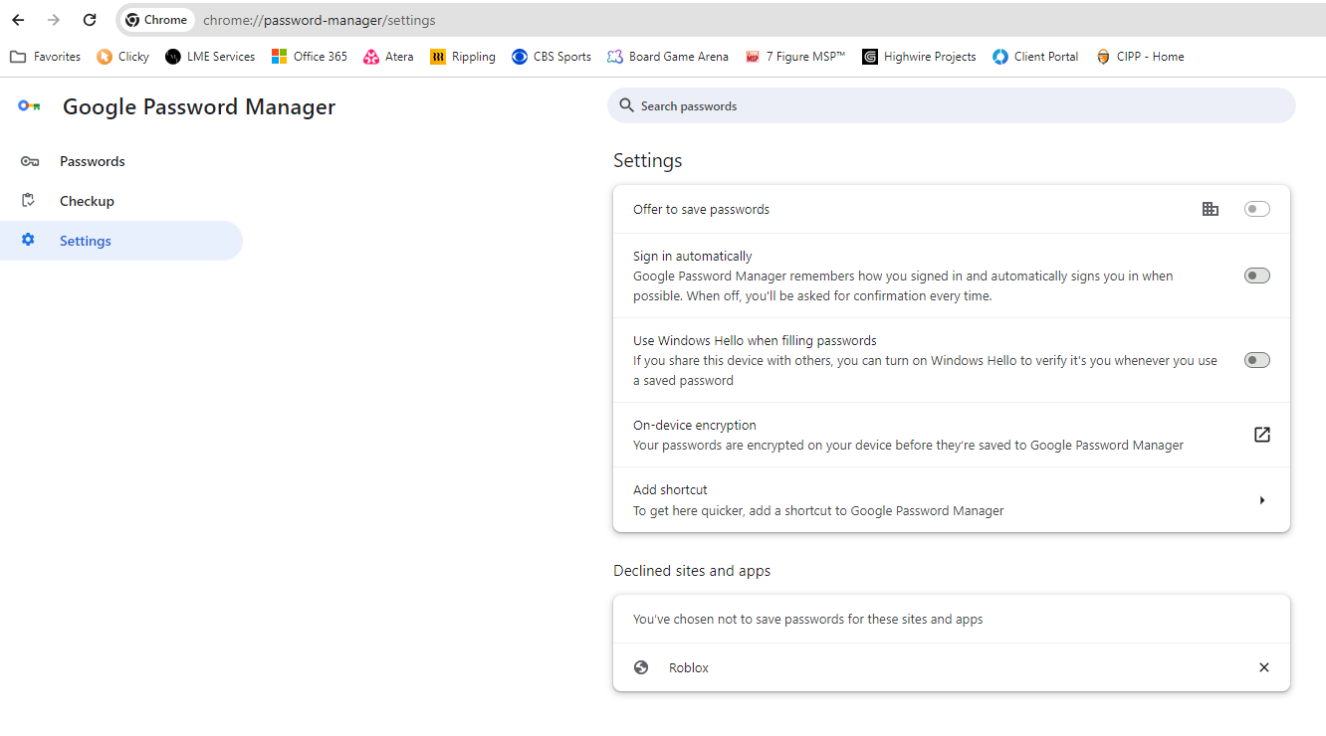
Task: Open the CBS Sports bookmark
Action: pyautogui.click(x=552, y=57)
